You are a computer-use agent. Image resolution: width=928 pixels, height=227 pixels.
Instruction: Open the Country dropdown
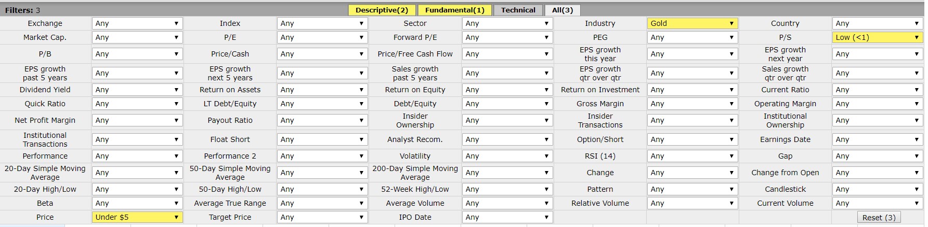coord(877,23)
